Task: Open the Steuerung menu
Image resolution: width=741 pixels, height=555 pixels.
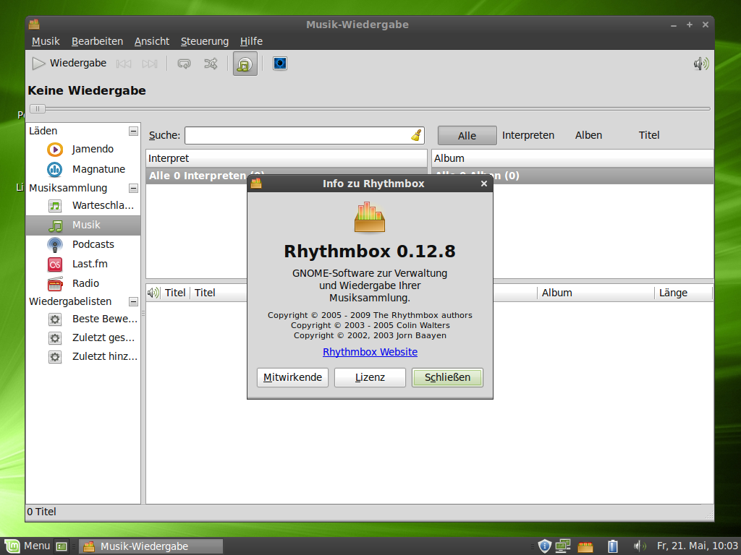Action: [x=204, y=41]
